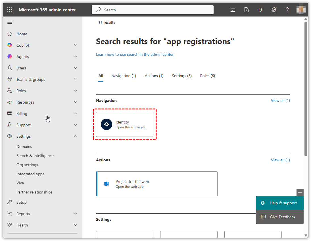Image resolution: width=311 pixels, height=241 pixels.
Task: Click View all link for Navigation
Action: tap(280, 100)
